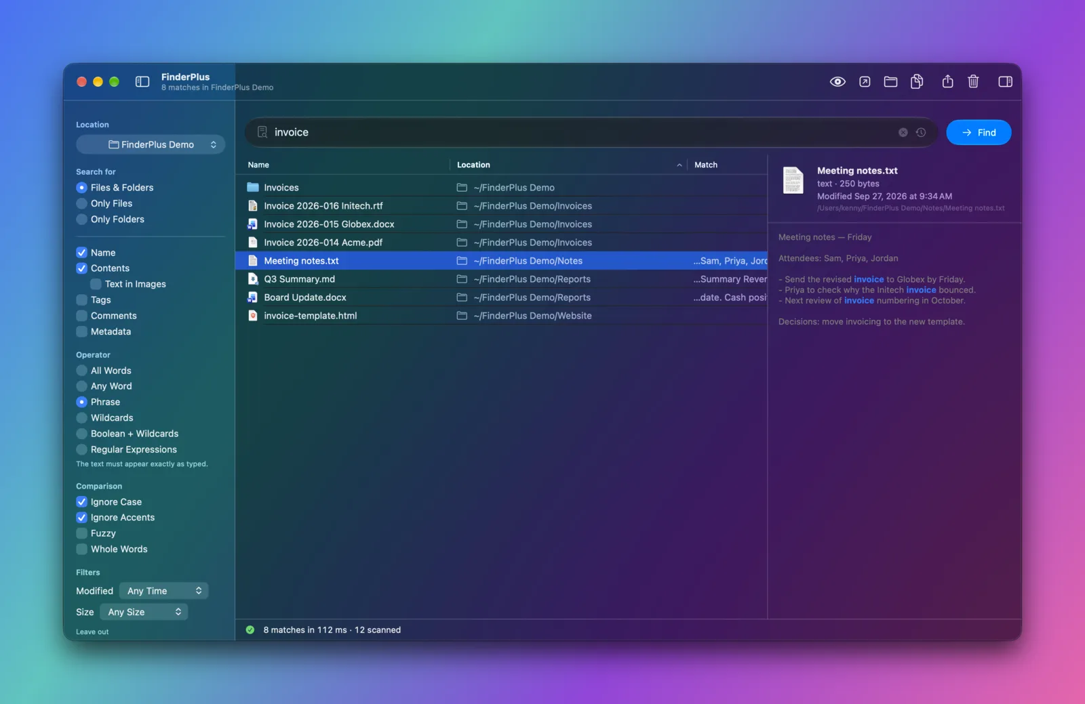Image resolution: width=1085 pixels, height=704 pixels.
Task: Select the Only Folders radio option
Action: pos(82,220)
